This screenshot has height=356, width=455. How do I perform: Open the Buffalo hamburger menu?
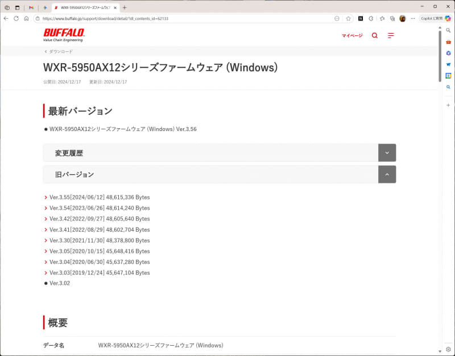391,35
